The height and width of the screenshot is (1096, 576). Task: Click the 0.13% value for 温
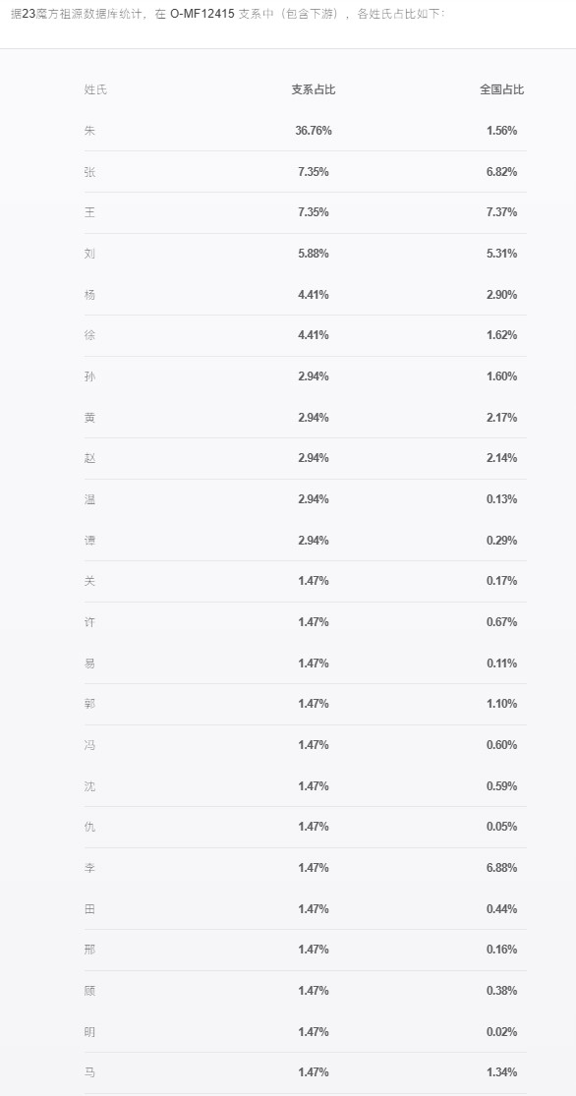click(502, 499)
